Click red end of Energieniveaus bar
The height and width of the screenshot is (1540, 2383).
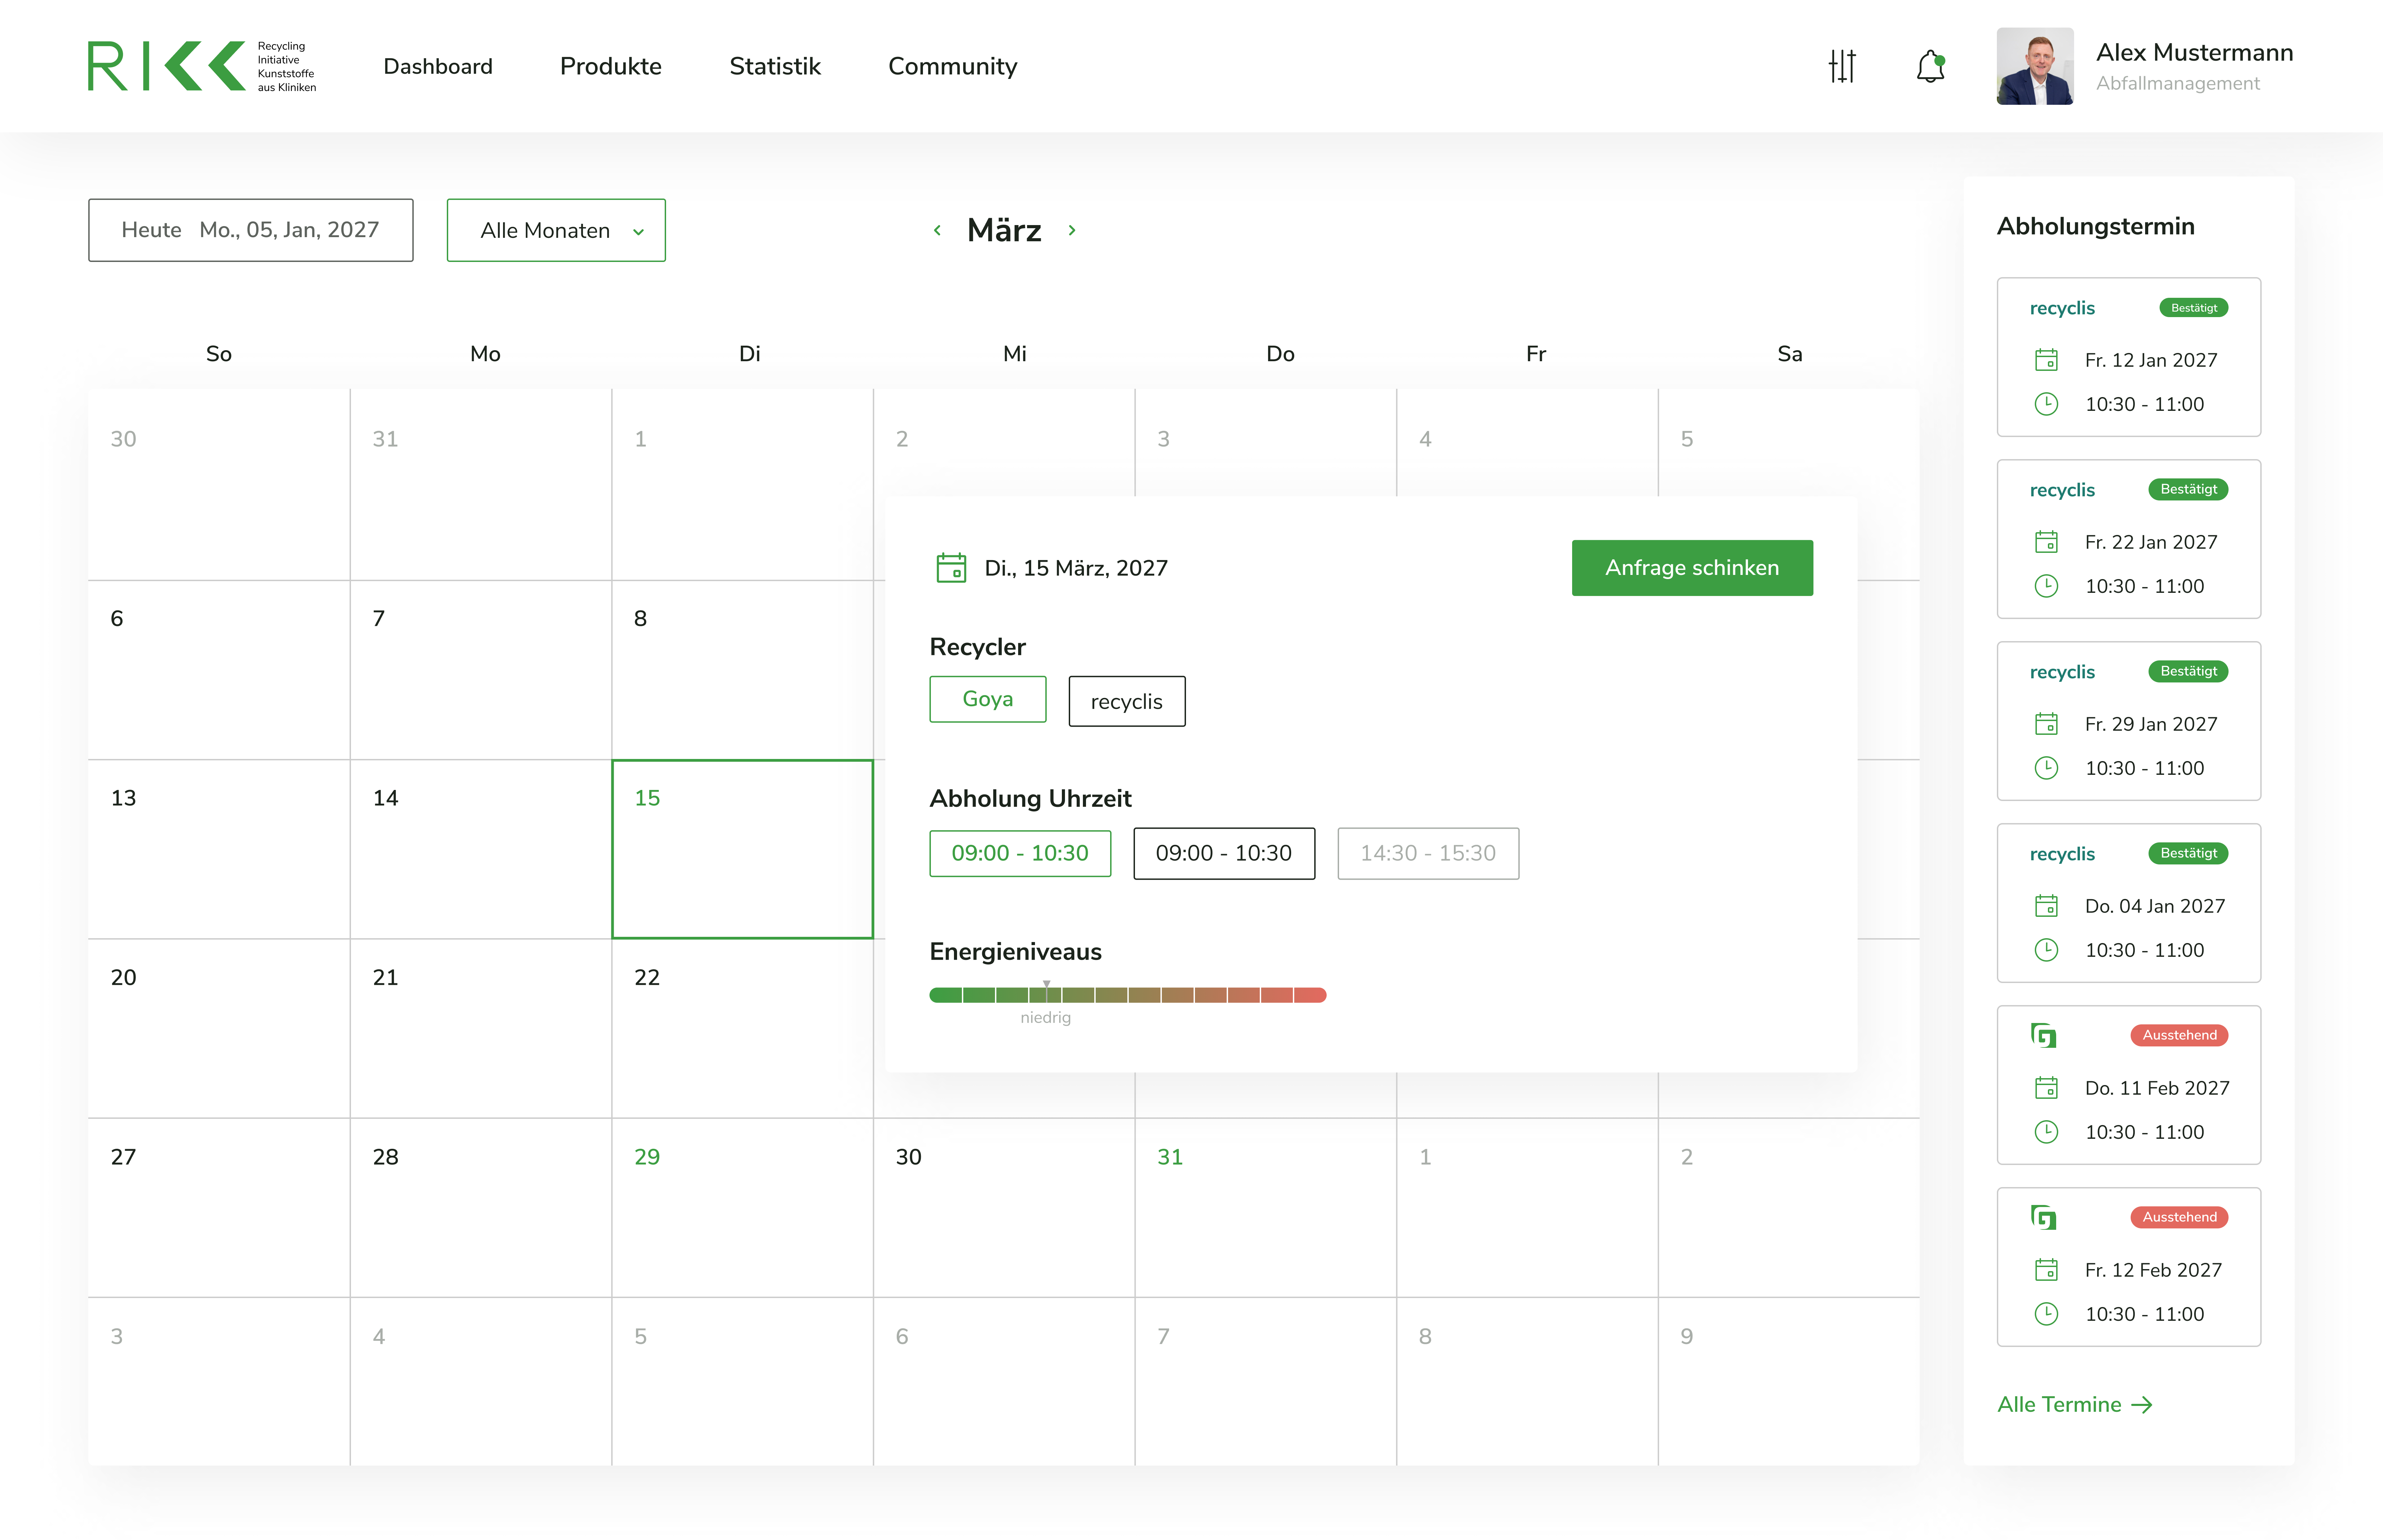point(1310,995)
